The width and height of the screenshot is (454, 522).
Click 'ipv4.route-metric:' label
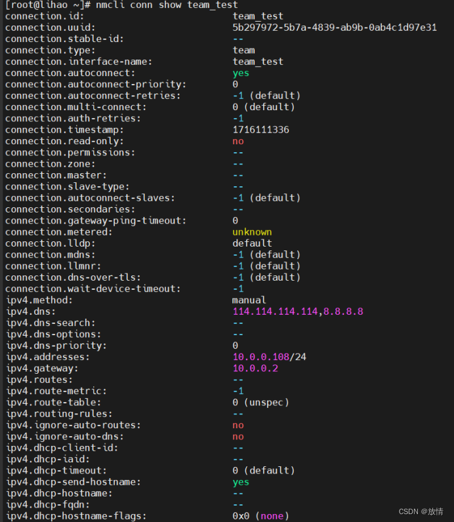[x=56, y=391]
